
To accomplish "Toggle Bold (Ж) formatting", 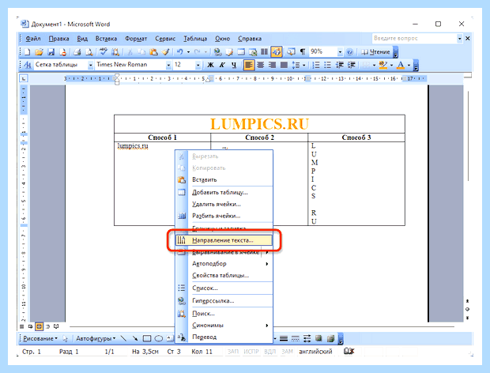I will tap(211, 65).
